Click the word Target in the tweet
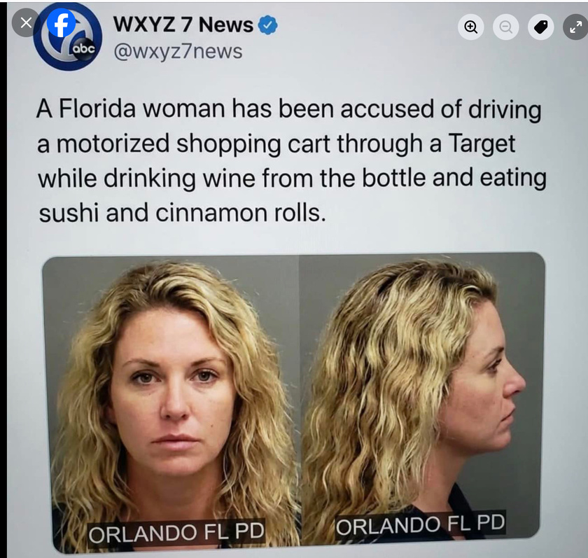 click(482, 144)
